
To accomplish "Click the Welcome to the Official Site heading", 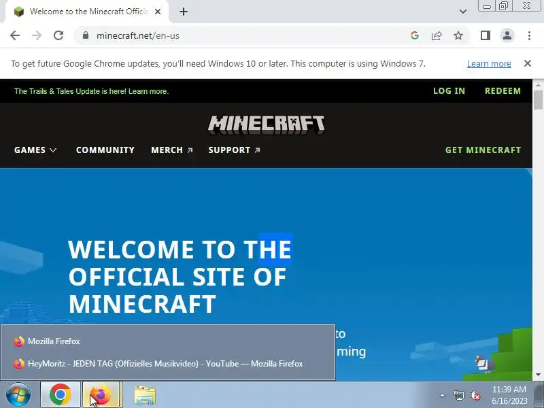I will pos(180,277).
